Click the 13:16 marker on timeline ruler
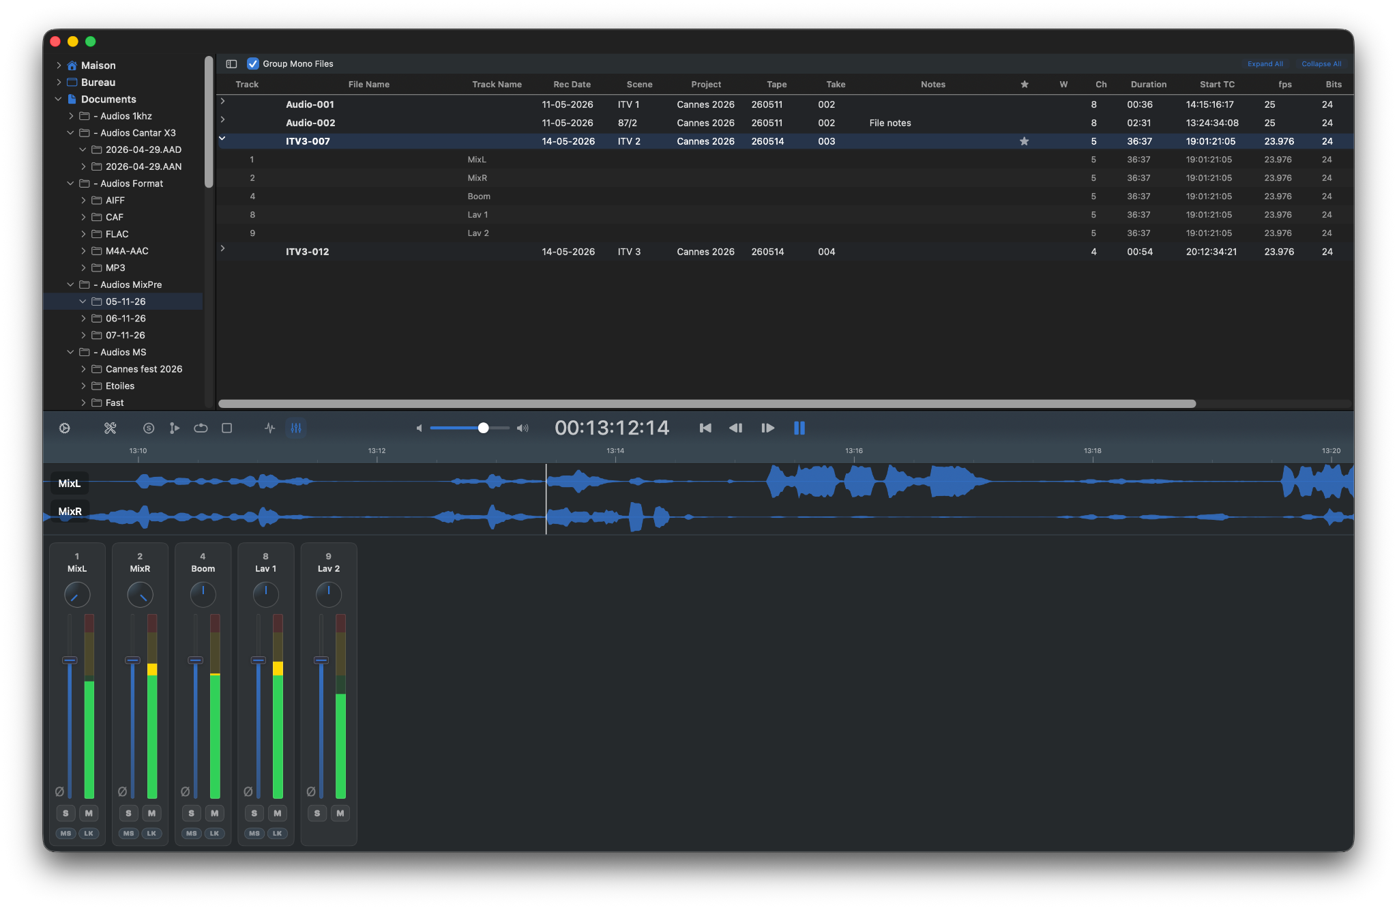The image size is (1397, 908). point(854,451)
